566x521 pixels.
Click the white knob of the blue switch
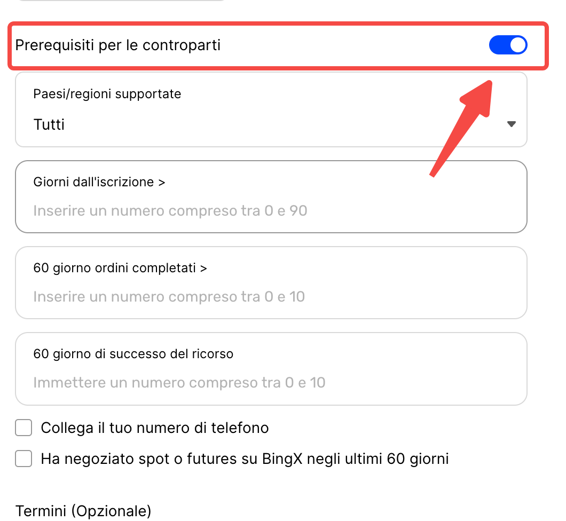(517, 45)
